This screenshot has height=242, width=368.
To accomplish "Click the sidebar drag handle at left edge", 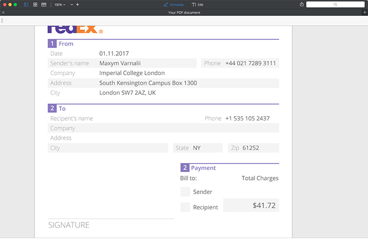I will point(2,21).
